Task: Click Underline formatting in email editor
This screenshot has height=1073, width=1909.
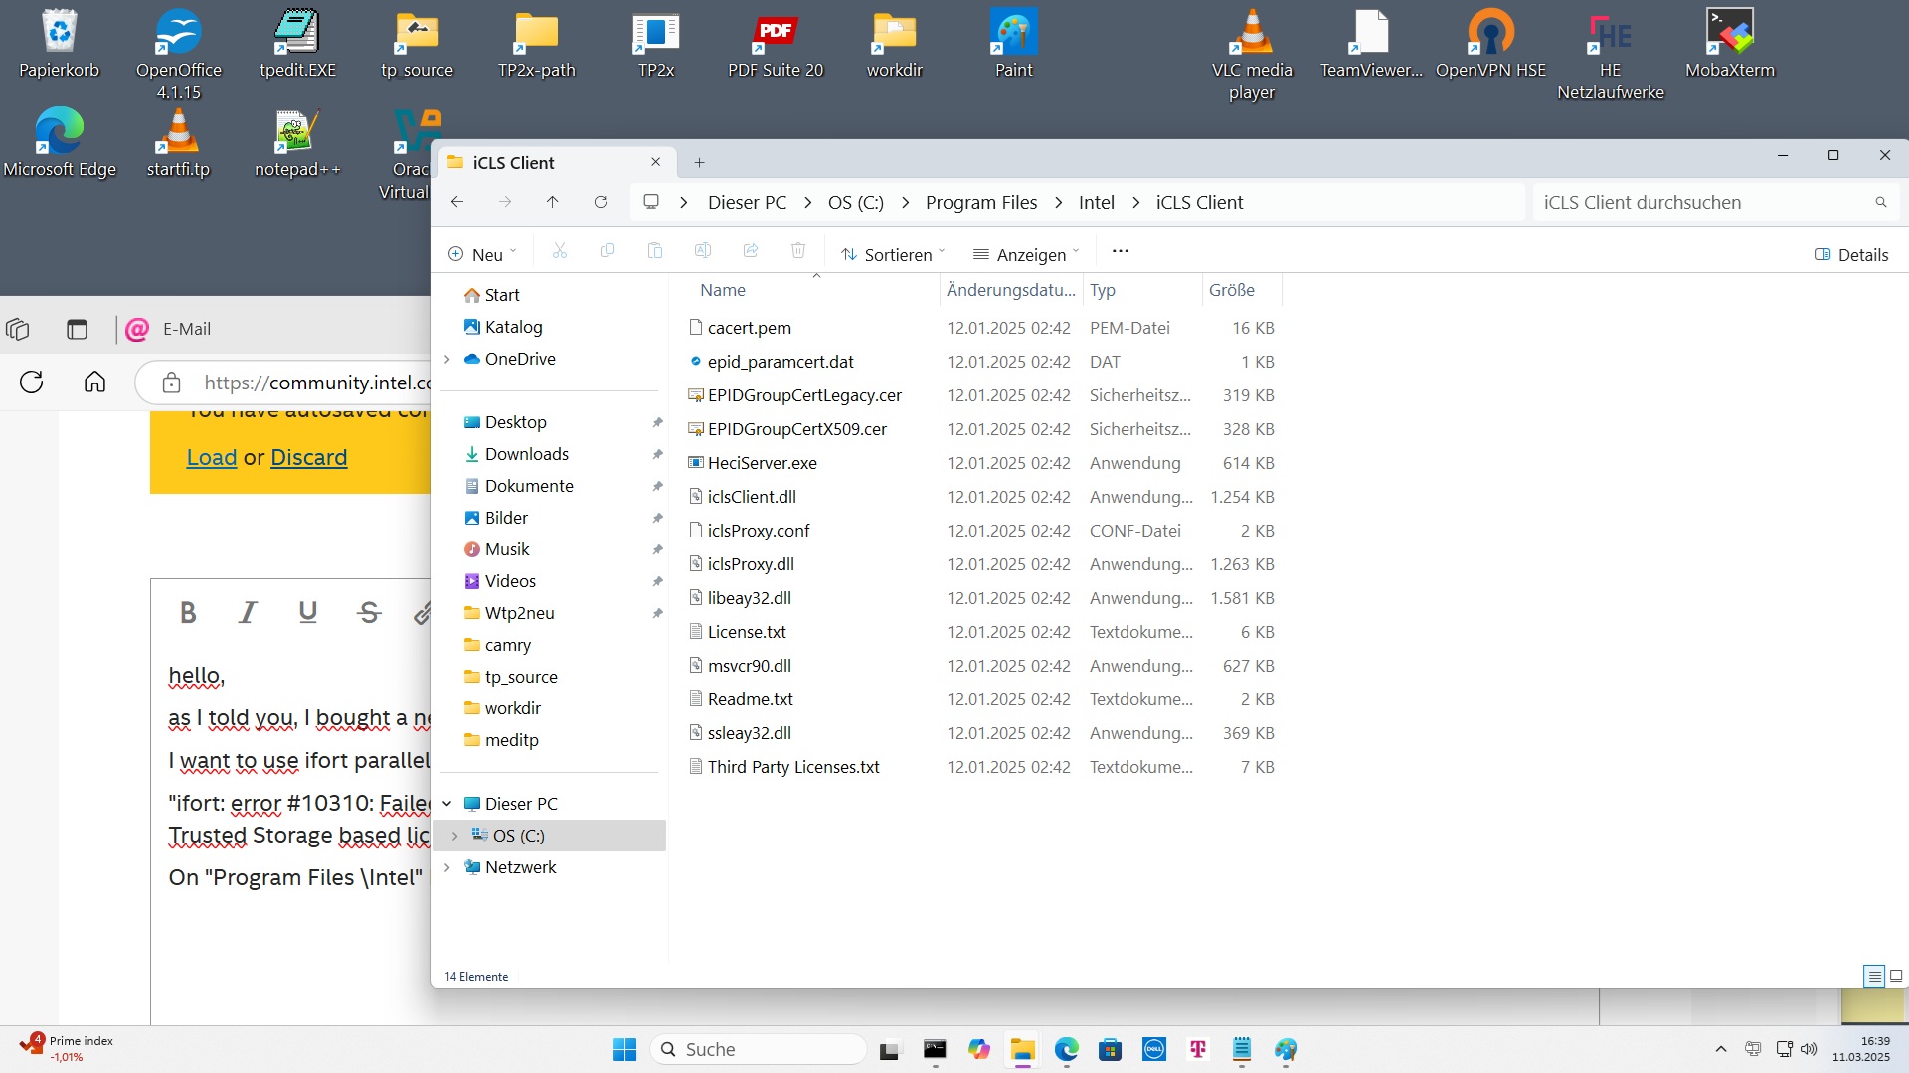Action: (x=308, y=612)
